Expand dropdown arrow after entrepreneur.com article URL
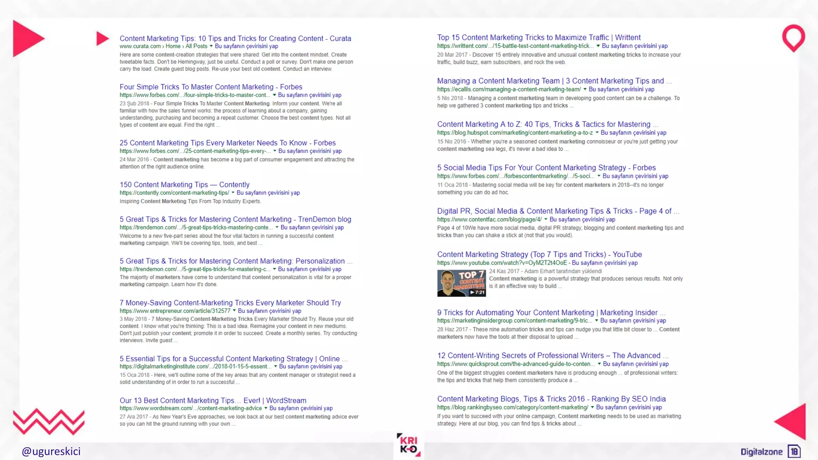The width and height of the screenshot is (818, 460). click(x=234, y=311)
